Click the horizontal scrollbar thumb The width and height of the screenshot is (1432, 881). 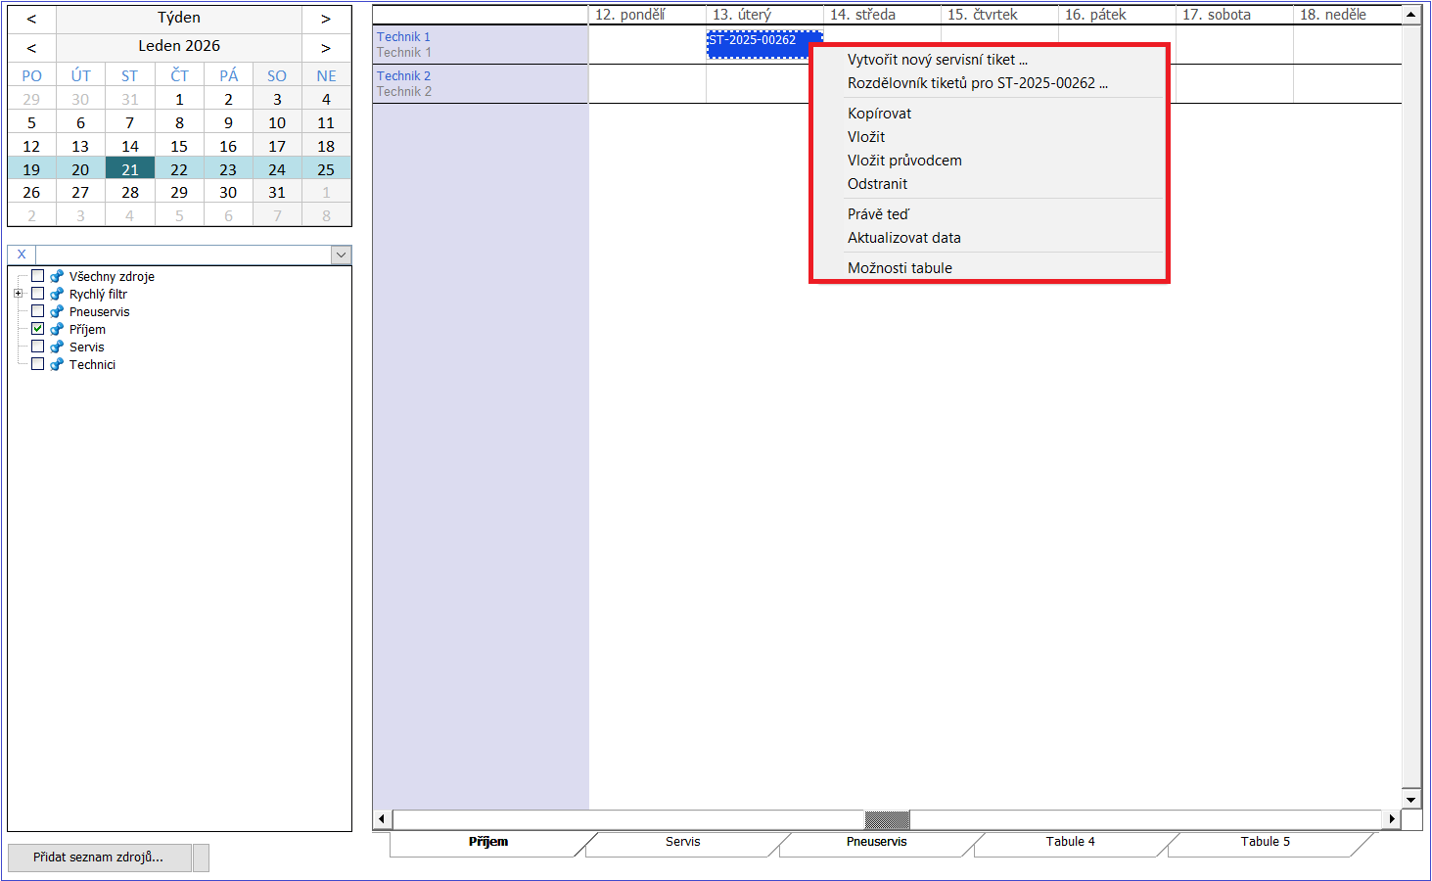point(887,819)
